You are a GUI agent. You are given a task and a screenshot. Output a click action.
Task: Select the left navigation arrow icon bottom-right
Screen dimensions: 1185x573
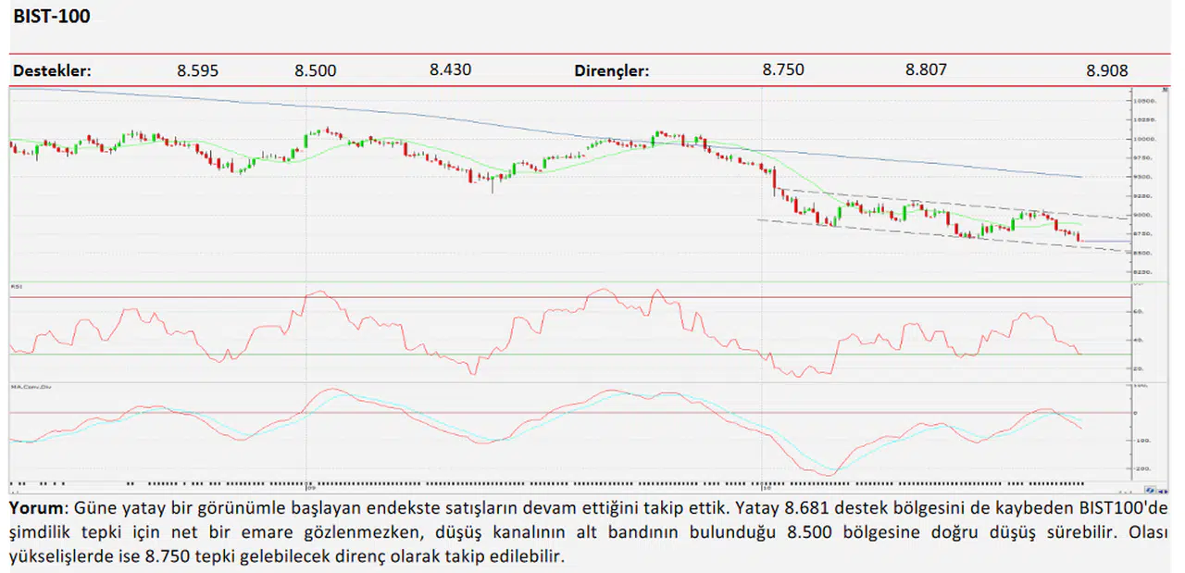tap(1161, 492)
